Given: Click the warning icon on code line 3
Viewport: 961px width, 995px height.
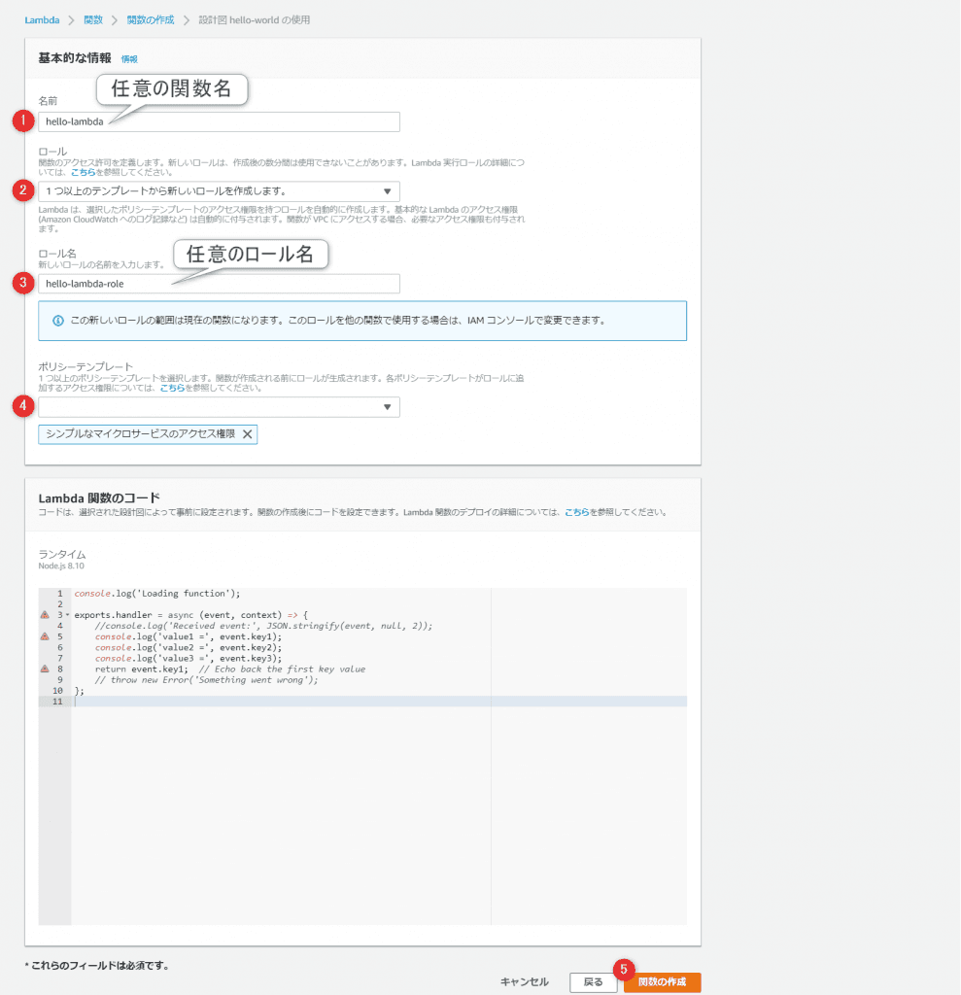Looking at the screenshot, I should click(x=44, y=615).
